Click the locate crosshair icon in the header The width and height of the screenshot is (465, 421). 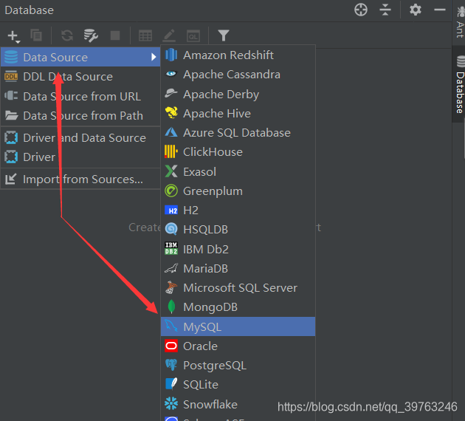click(361, 10)
